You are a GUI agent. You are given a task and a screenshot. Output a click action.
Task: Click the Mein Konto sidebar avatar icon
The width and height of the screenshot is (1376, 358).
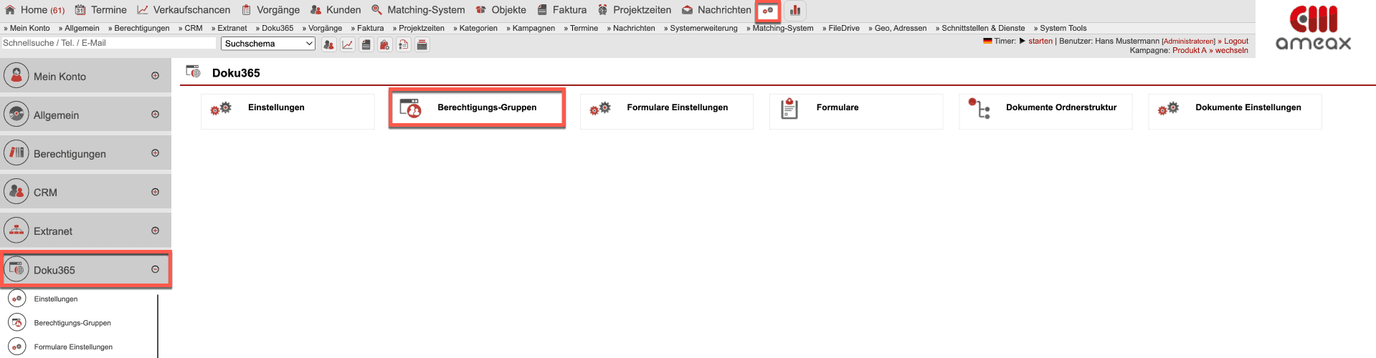(16, 75)
